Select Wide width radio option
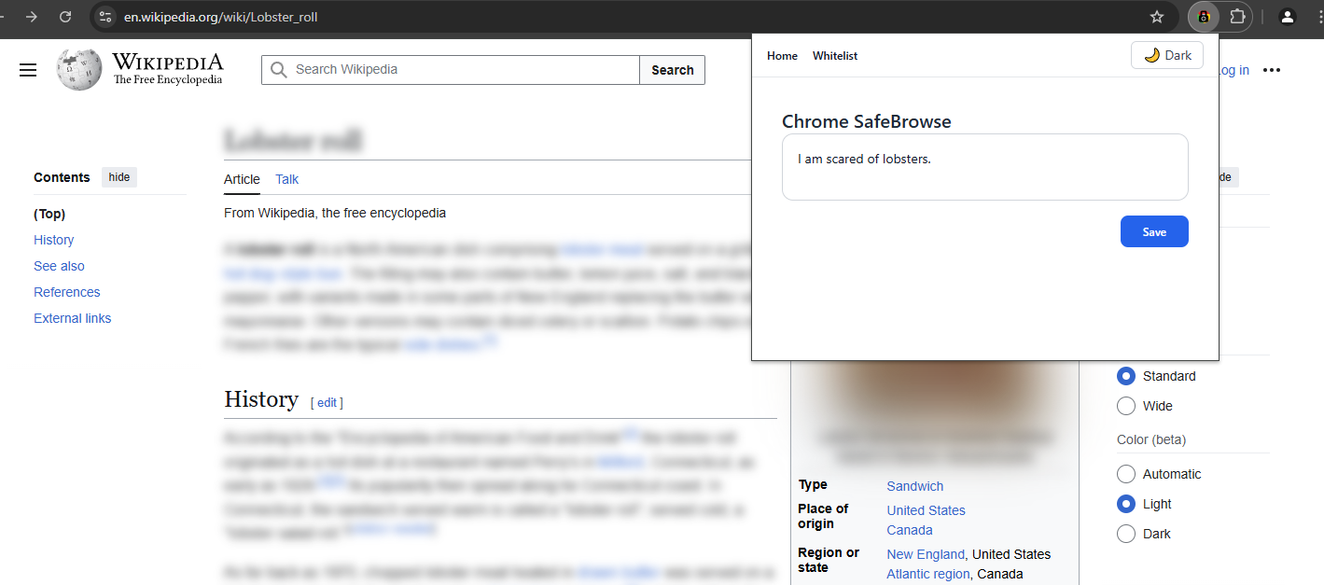The height and width of the screenshot is (585, 1324). tap(1126, 406)
